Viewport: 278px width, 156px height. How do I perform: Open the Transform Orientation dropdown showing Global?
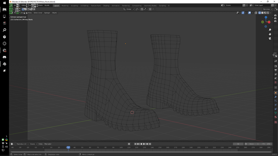click(128, 9)
